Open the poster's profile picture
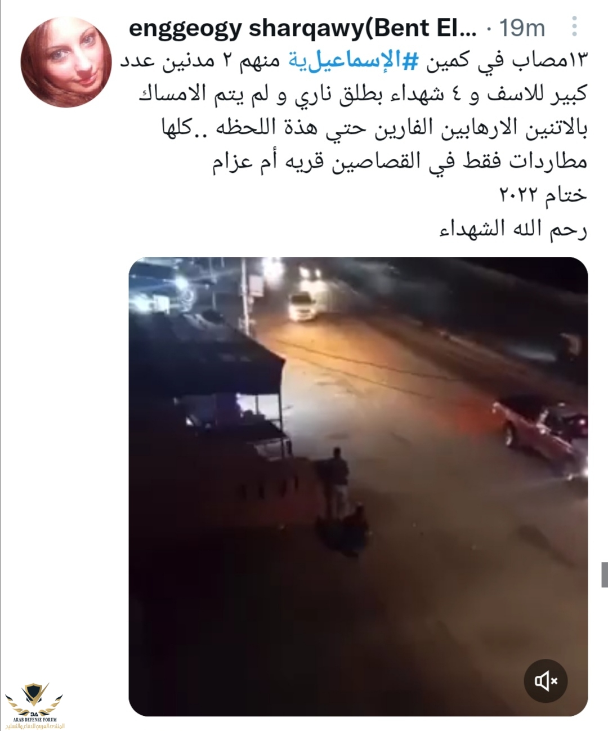 [x=67, y=62]
